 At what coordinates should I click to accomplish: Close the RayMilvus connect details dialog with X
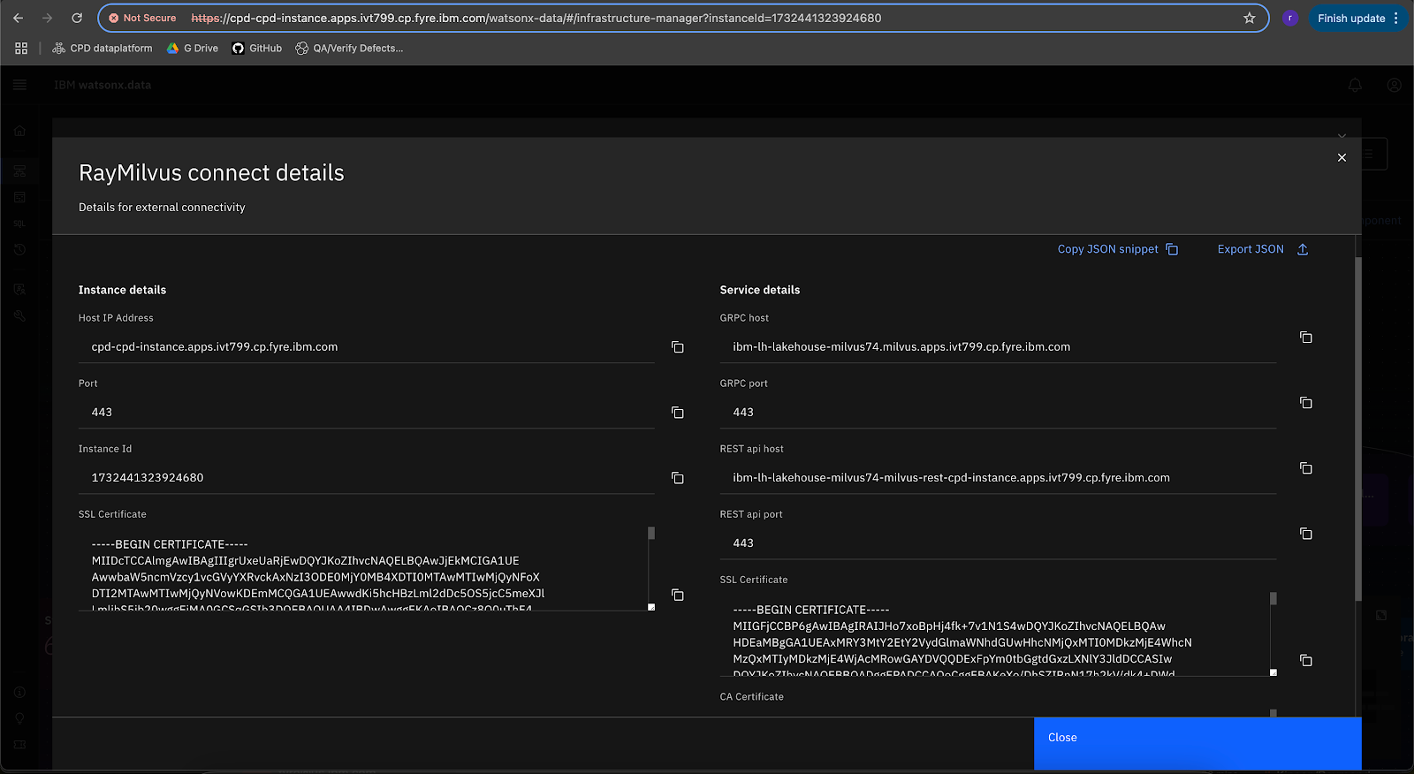pos(1342,157)
